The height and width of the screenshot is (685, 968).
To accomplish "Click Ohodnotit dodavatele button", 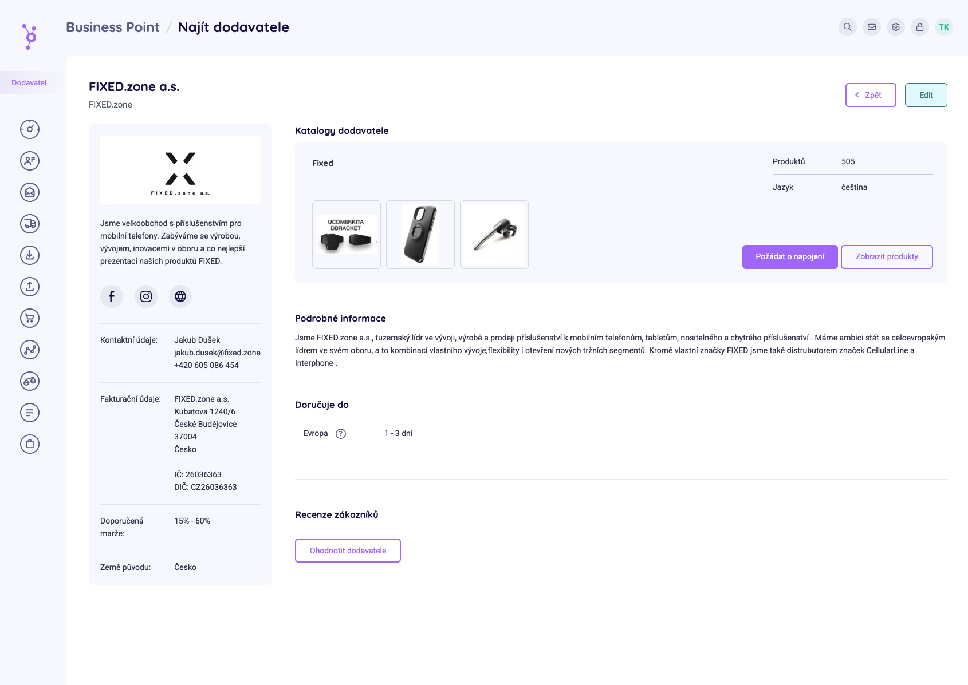I will 348,551.
